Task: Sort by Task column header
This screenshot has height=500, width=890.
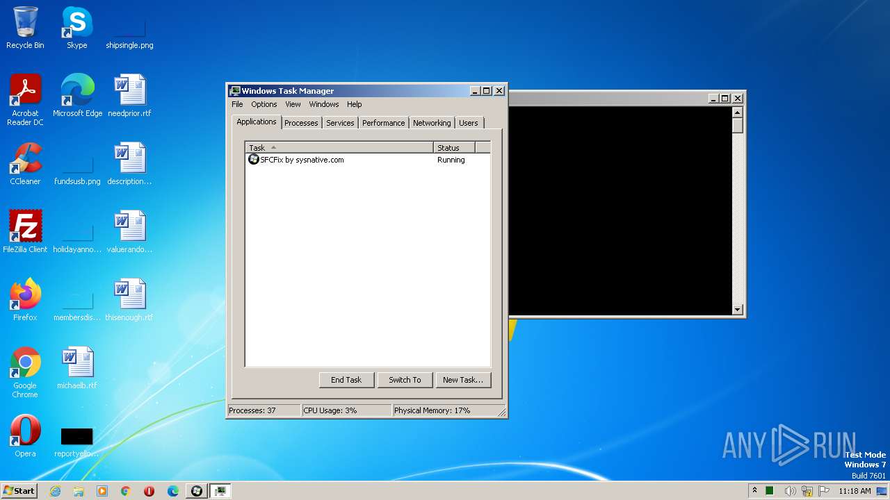Action: tap(339, 148)
